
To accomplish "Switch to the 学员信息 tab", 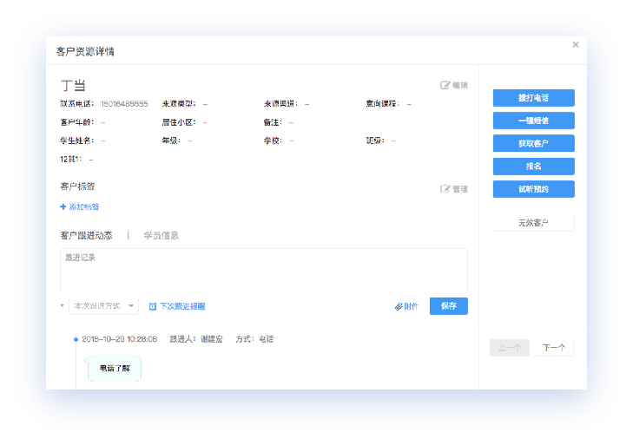I will [162, 235].
